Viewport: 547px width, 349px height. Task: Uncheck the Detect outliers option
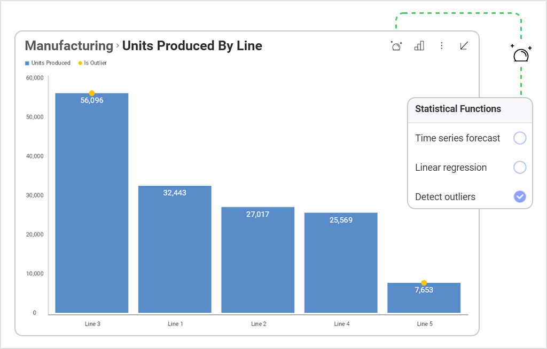519,196
